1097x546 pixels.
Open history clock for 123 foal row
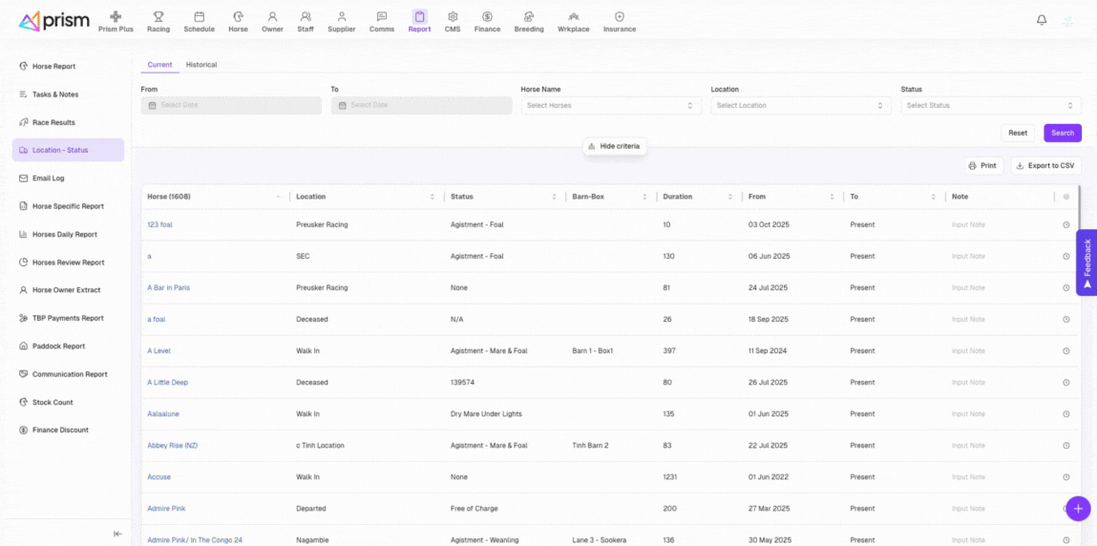(x=1066, y=225)
